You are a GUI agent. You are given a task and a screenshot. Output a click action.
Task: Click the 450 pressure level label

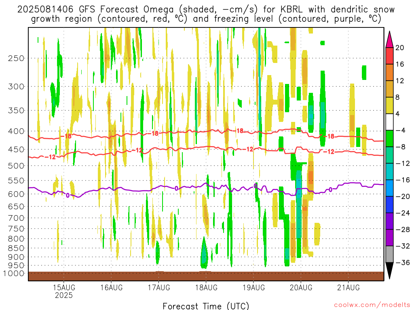[16, 149]
